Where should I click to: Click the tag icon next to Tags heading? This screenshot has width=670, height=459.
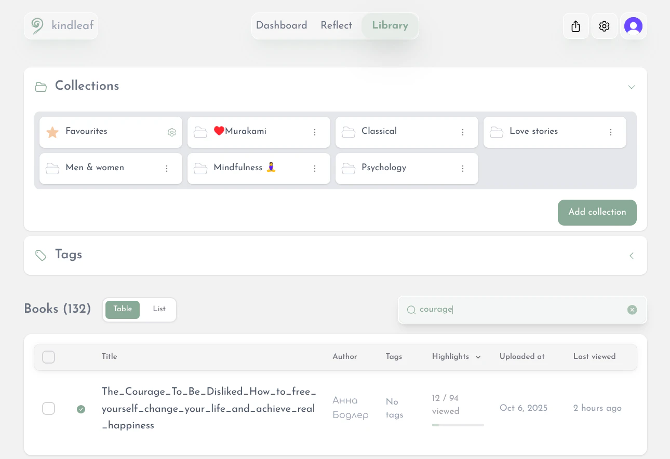coord(41,255)
